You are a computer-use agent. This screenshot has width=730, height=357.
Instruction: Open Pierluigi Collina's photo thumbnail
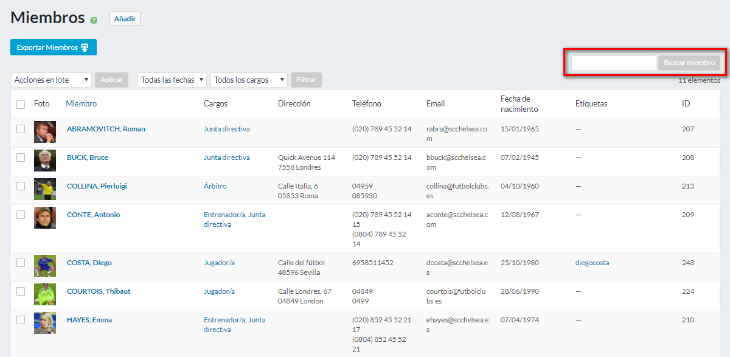click(45, 189)
